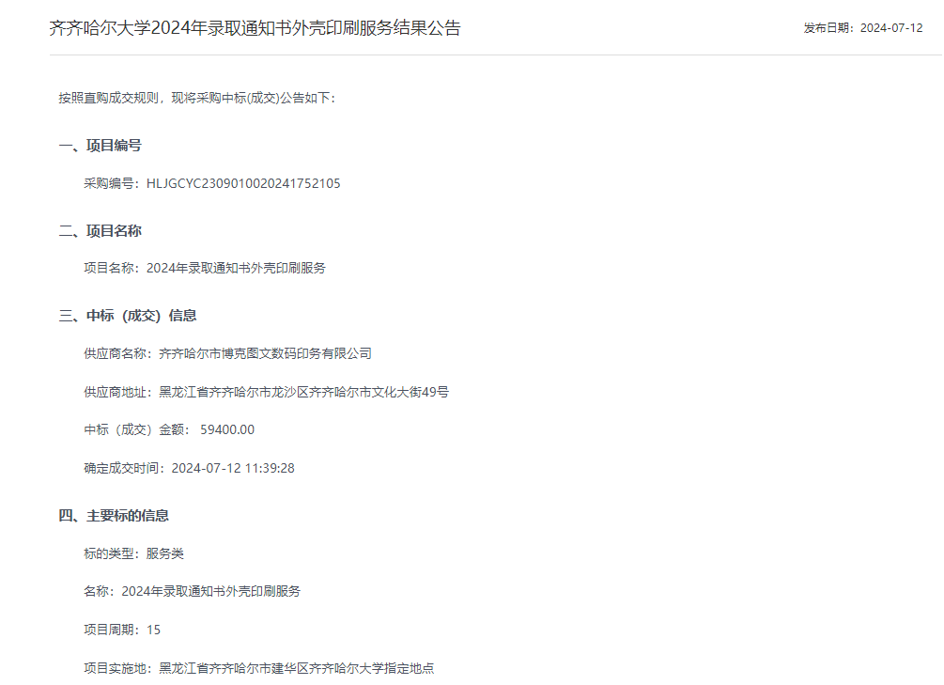Click the 项目实施地 address line
Screen dimensions: 944x685
pos(259,668)
